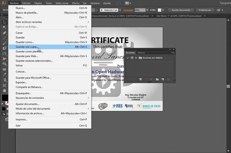Switch to the Enlaces tab
This screenshot has width=231, height=153.
[x=141, y=53]
